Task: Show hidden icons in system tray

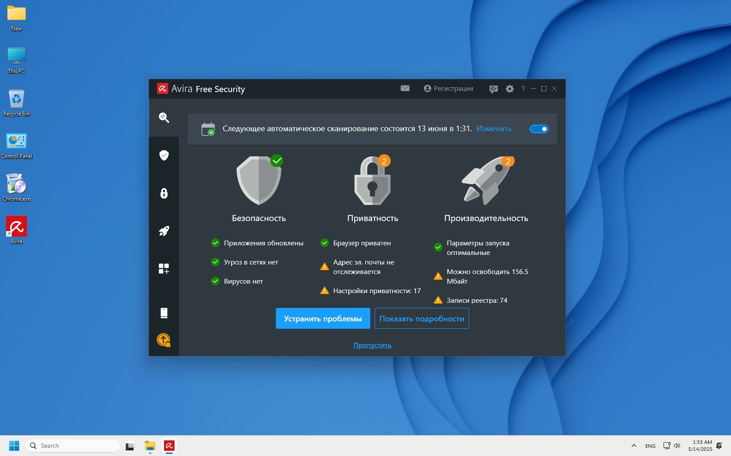Action: 634,446
